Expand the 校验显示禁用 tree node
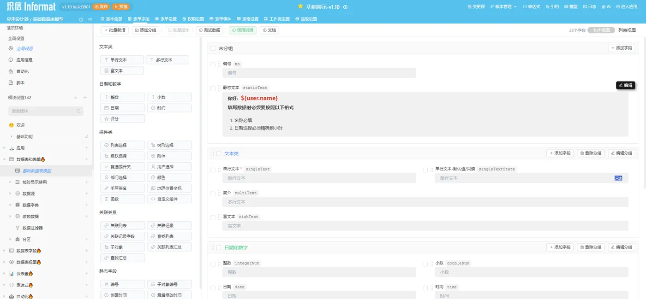The width and height of the screenshot is (646, 299). pyautogui.click(x=11, y=182)
